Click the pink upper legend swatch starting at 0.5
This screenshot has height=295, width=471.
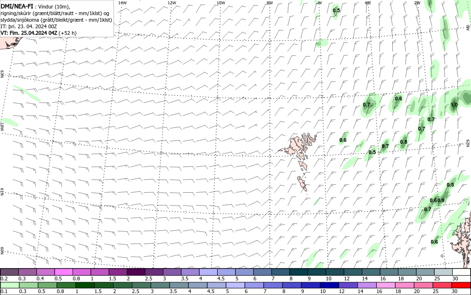coord(64,272)
